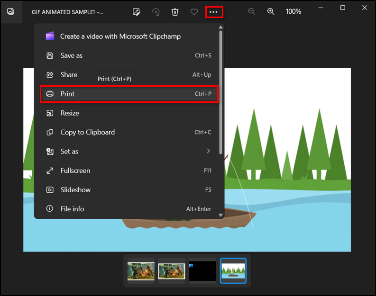Choose the Resize menu entry

[129, 113]
